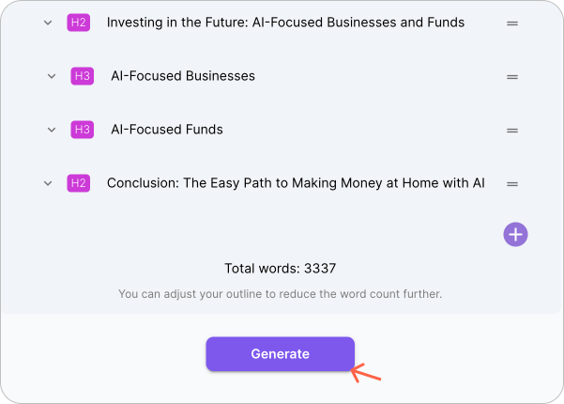Screen dimensions: 564x404
Task: Collapse the AI-Focused Funds chevron
Action: tap(52, 130)
